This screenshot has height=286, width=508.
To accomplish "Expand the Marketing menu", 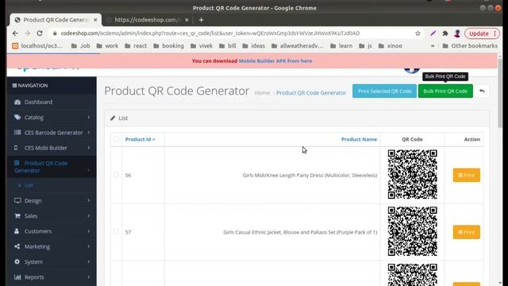I will point(52,246).
